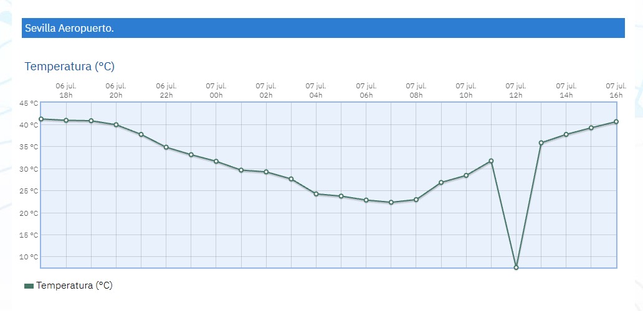Select the data point at 07 jul. 06h
This screenshot has width=643, height=311.
[366, 200]
